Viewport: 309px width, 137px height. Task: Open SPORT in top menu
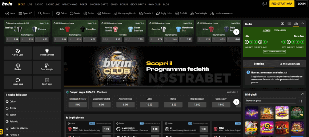(x=21, y=4)
